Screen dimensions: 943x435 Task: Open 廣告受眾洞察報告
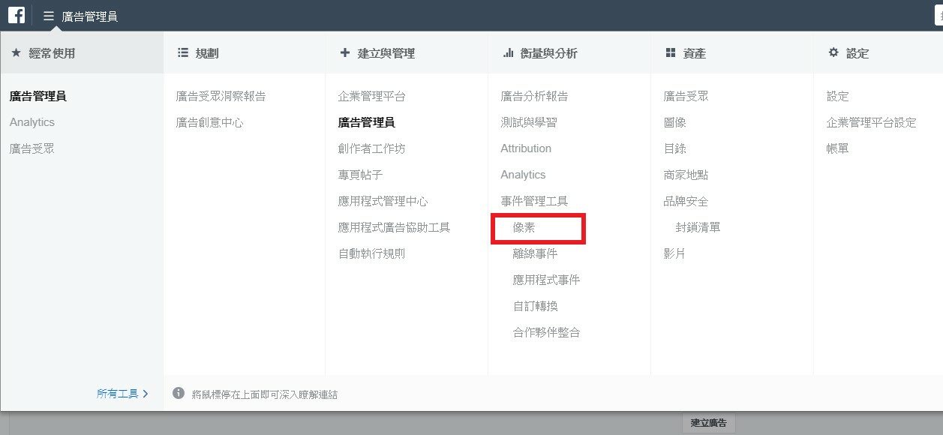point(221,96)
